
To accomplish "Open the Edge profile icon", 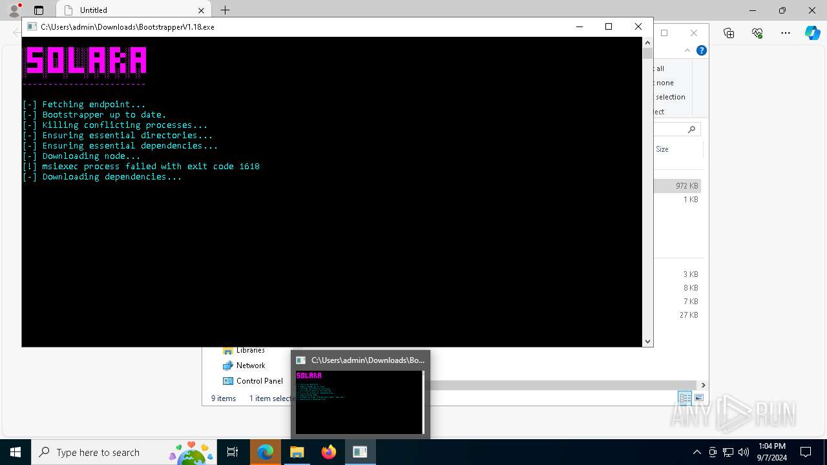I will click(x=14, y=10).
